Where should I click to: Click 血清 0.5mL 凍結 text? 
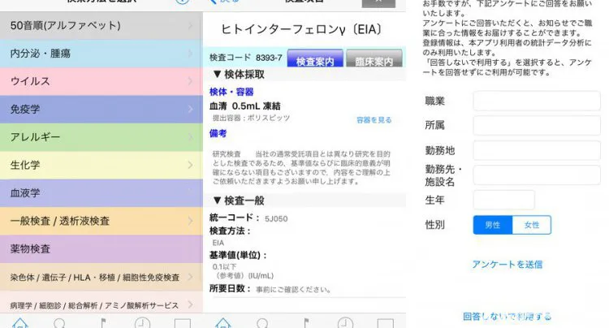(244, 106)
